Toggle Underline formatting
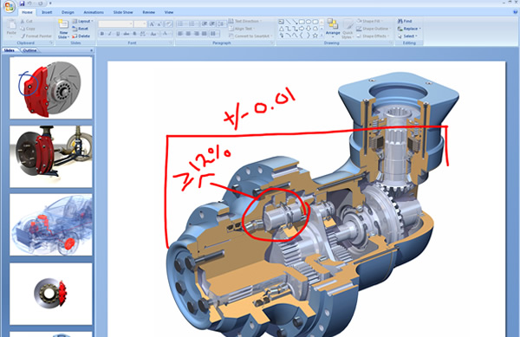The width and height of the screenshot is (520, 337). (x=118, y=34)
